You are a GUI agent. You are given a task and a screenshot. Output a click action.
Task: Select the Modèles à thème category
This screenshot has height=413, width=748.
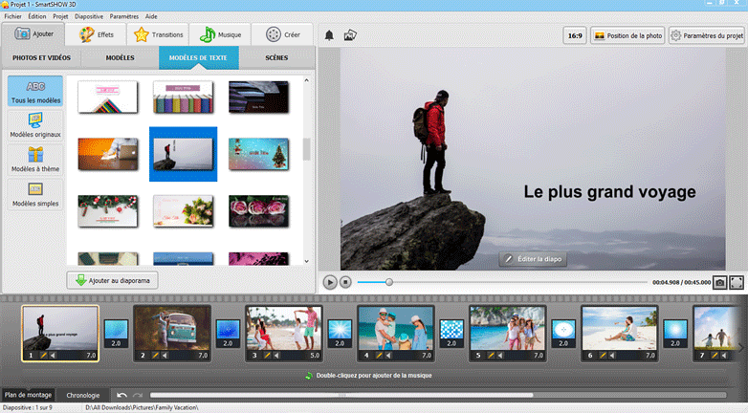pyautogui.click(x=35, y=161)
